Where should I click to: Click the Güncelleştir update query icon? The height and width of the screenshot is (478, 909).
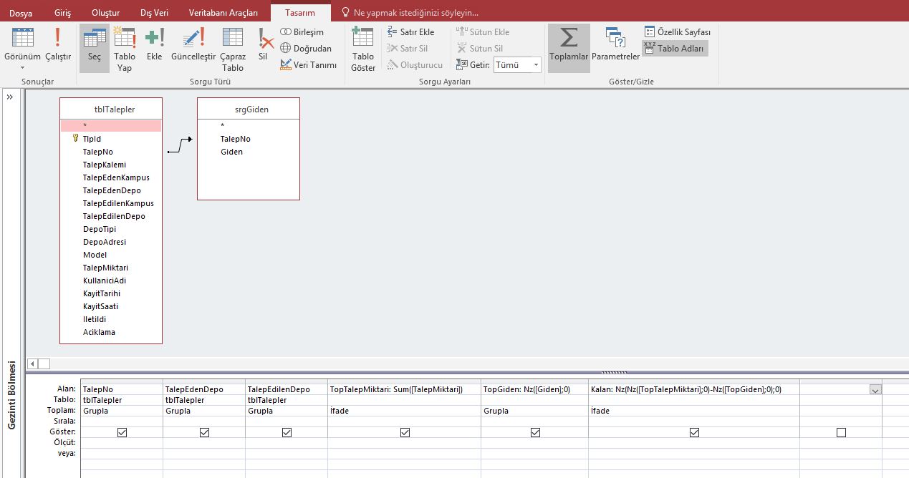point(193,44)
